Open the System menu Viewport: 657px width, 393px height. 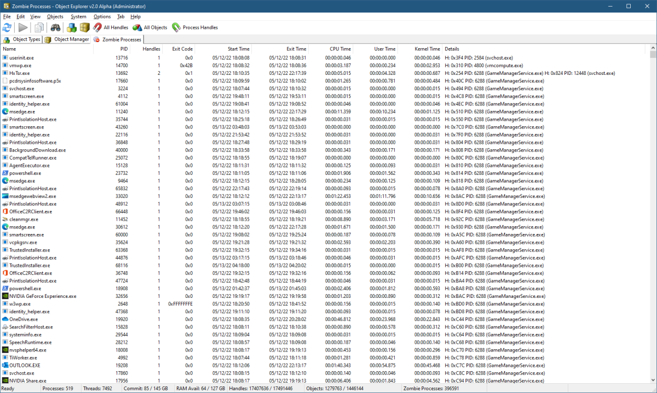coord(78,16)
